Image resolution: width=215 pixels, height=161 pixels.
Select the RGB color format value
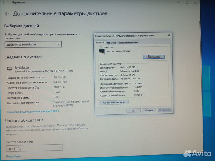click(x=56, y=97)
